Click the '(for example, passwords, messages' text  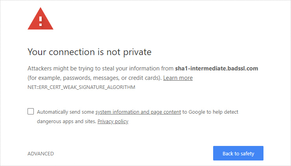pyautogui.click(x=73, y=78)
